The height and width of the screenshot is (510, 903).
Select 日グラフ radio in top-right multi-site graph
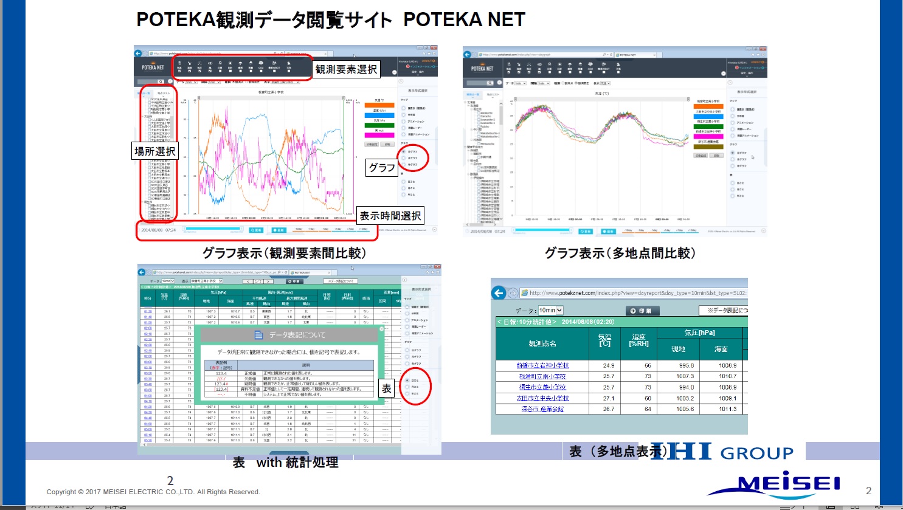click(x=732, y=153)
